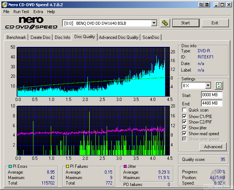
Task: Enable the Quick scan checkbox
Action: (x=185, y=110)
